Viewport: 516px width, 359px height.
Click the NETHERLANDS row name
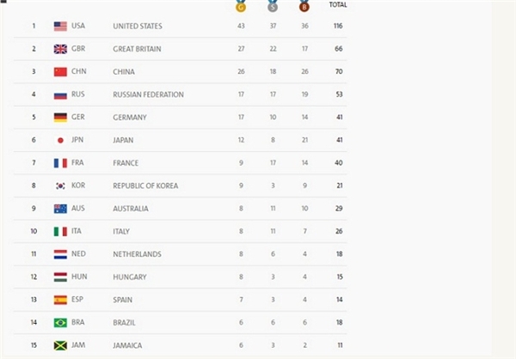[138, 254]
